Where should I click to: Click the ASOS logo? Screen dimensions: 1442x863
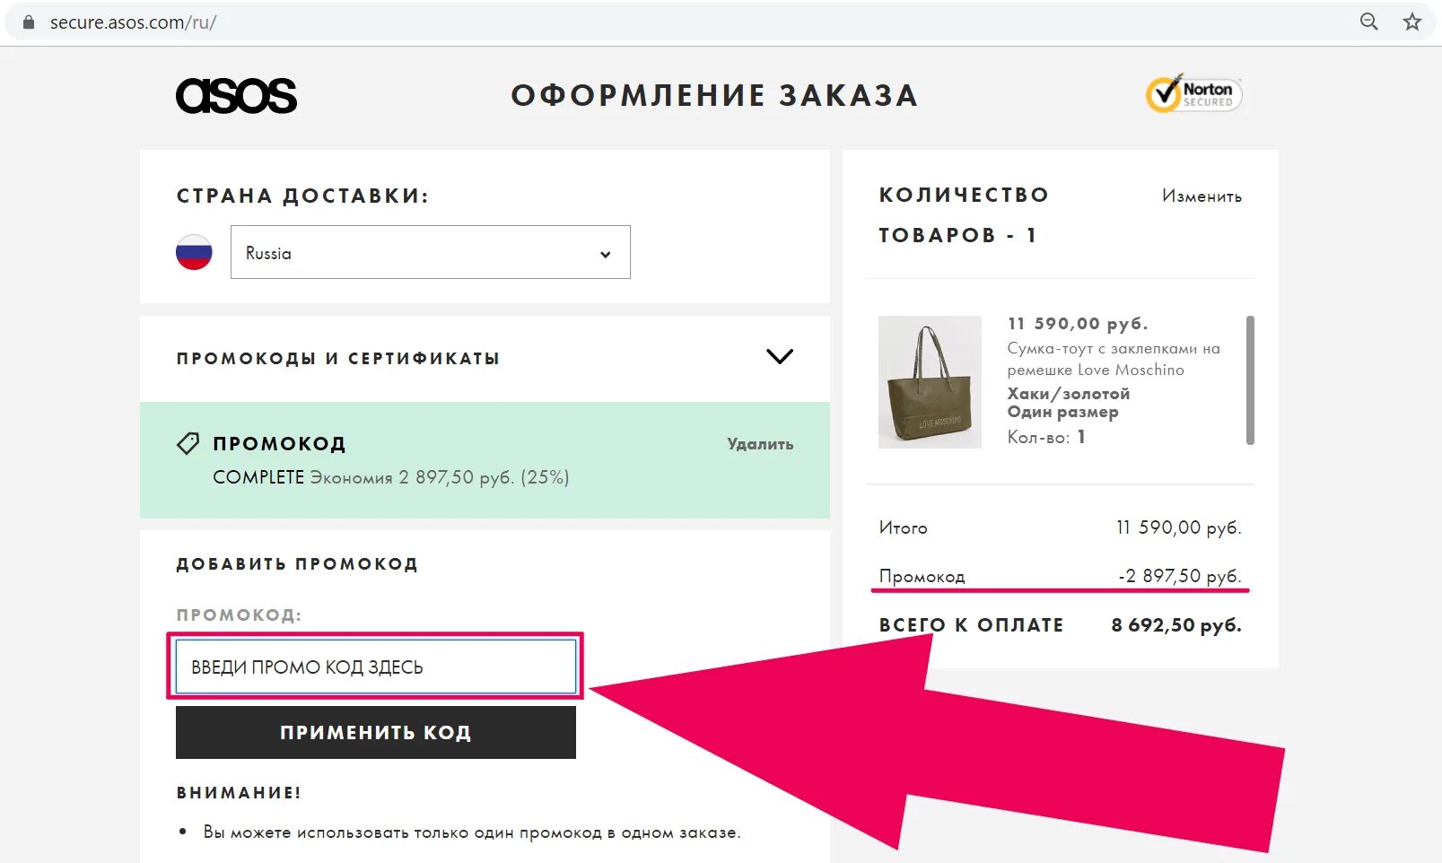236,96
